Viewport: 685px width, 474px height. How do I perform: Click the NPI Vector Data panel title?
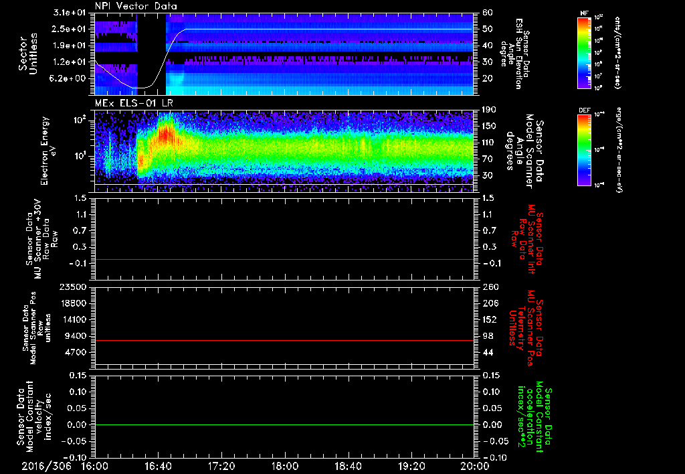click(136, 6)
